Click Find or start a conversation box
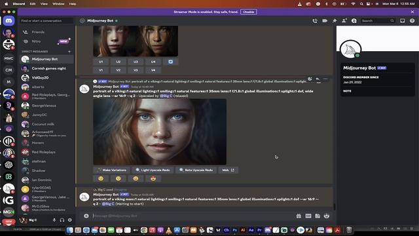The height and width of the screenshot is (236, 419). [46, 20]
